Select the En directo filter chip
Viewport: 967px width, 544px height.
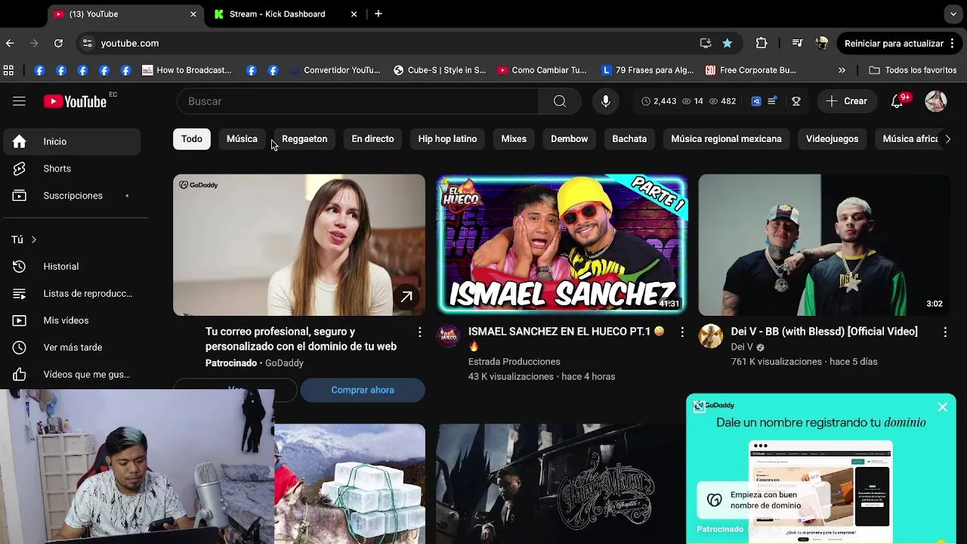(x=372, y=139)
